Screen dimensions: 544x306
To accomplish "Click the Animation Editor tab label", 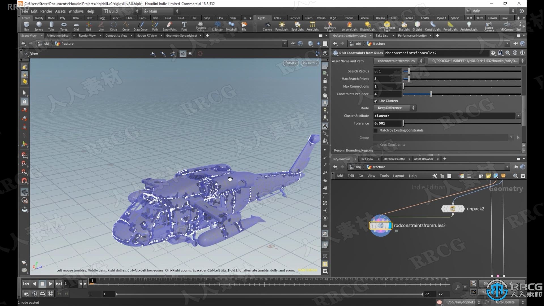I will pos(58,35).
